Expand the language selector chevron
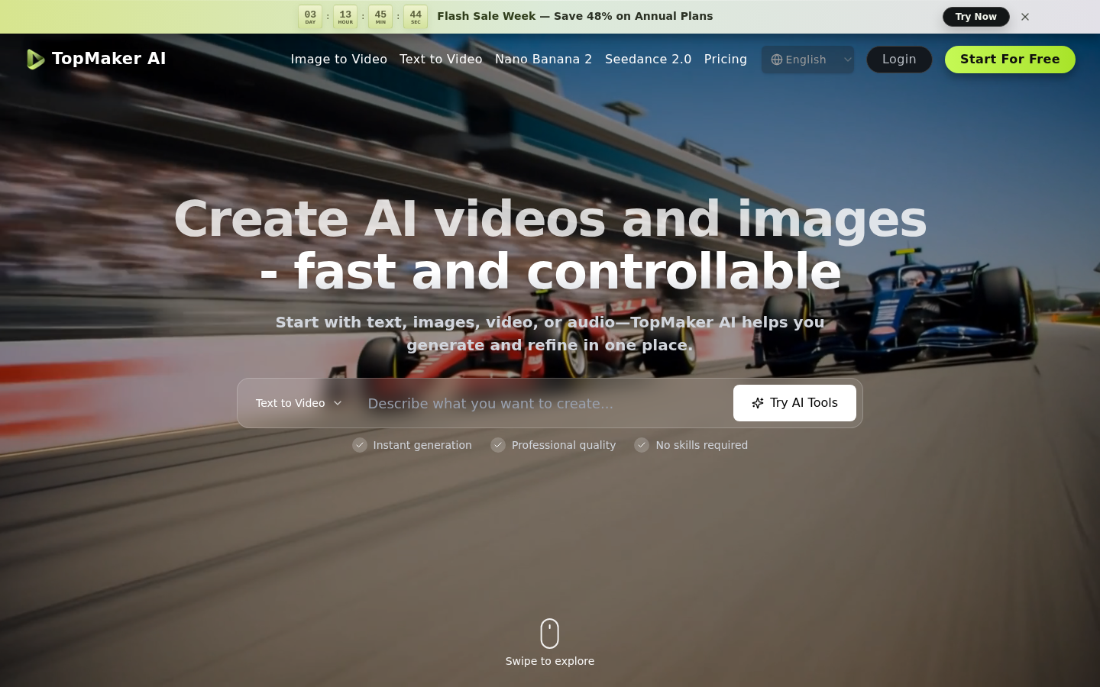This screenshot has height=687, width=1100. 847,60
